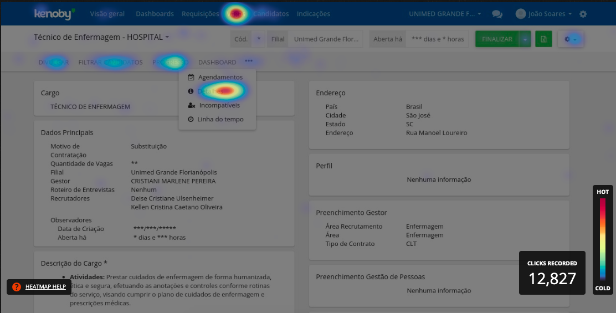Click the heatmap help question mark icon
Image resolution: width=616 pixels, height=313 pixels.
pos(17,287)
